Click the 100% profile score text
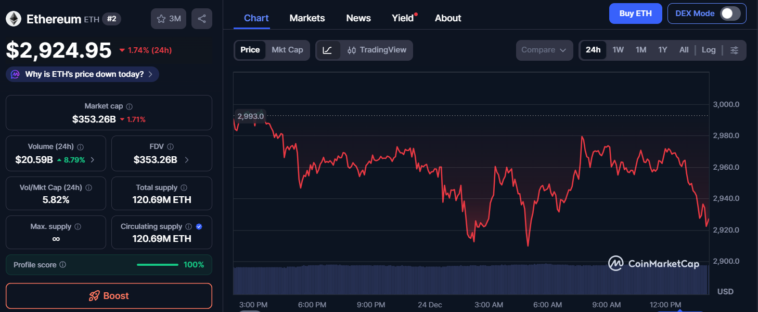Image resolution: width=758 pixels, height=312 pixels. click(x=194, y=265)
